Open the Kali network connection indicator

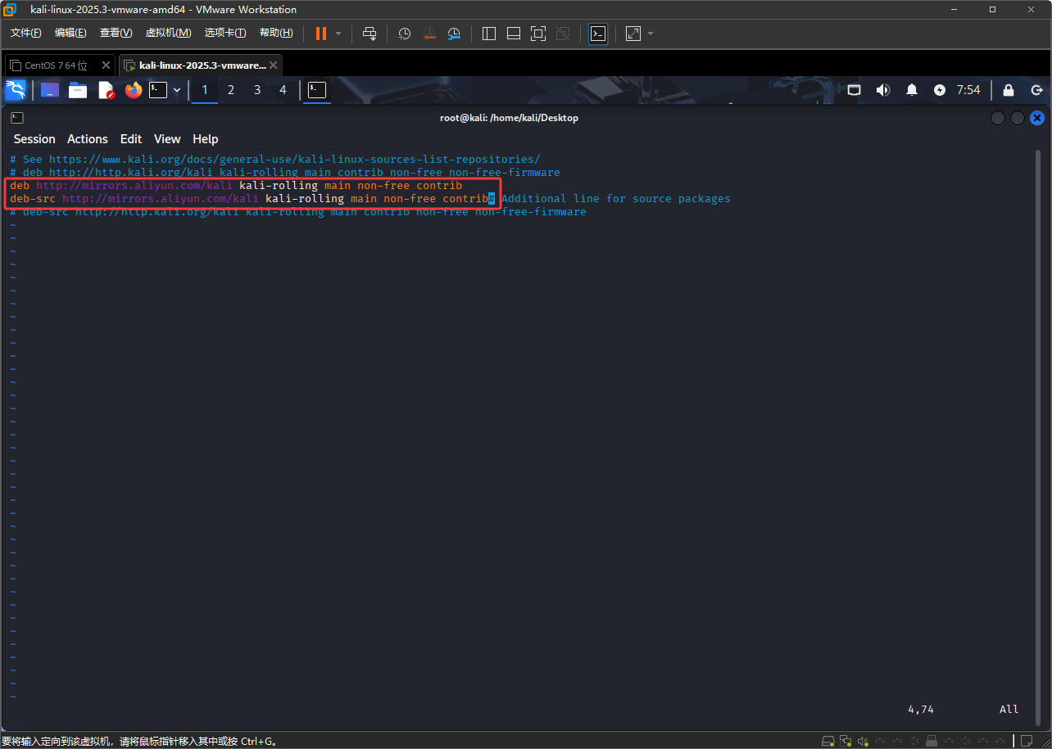tap(854, 90)
